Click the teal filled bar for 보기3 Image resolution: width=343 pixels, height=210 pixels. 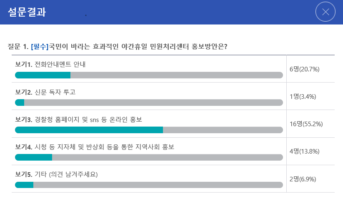[x=89, y=130]
